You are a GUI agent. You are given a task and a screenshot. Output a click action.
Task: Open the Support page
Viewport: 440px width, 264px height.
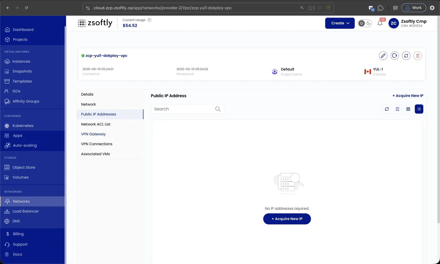[x=20, y=244]
